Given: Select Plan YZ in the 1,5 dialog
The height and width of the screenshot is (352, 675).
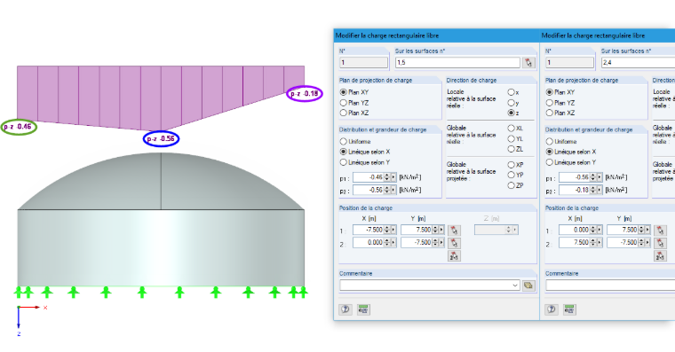Looking at the screenshot, I should pyautogui.click(x=344, y=103).
